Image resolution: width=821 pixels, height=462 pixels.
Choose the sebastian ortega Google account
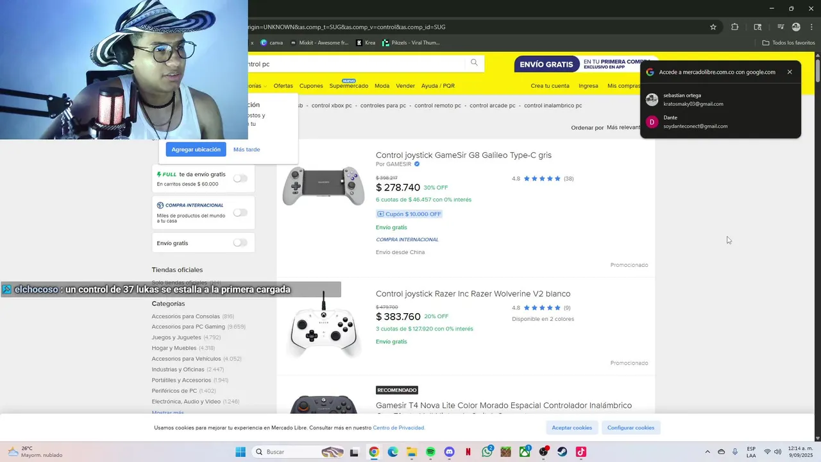720,99
